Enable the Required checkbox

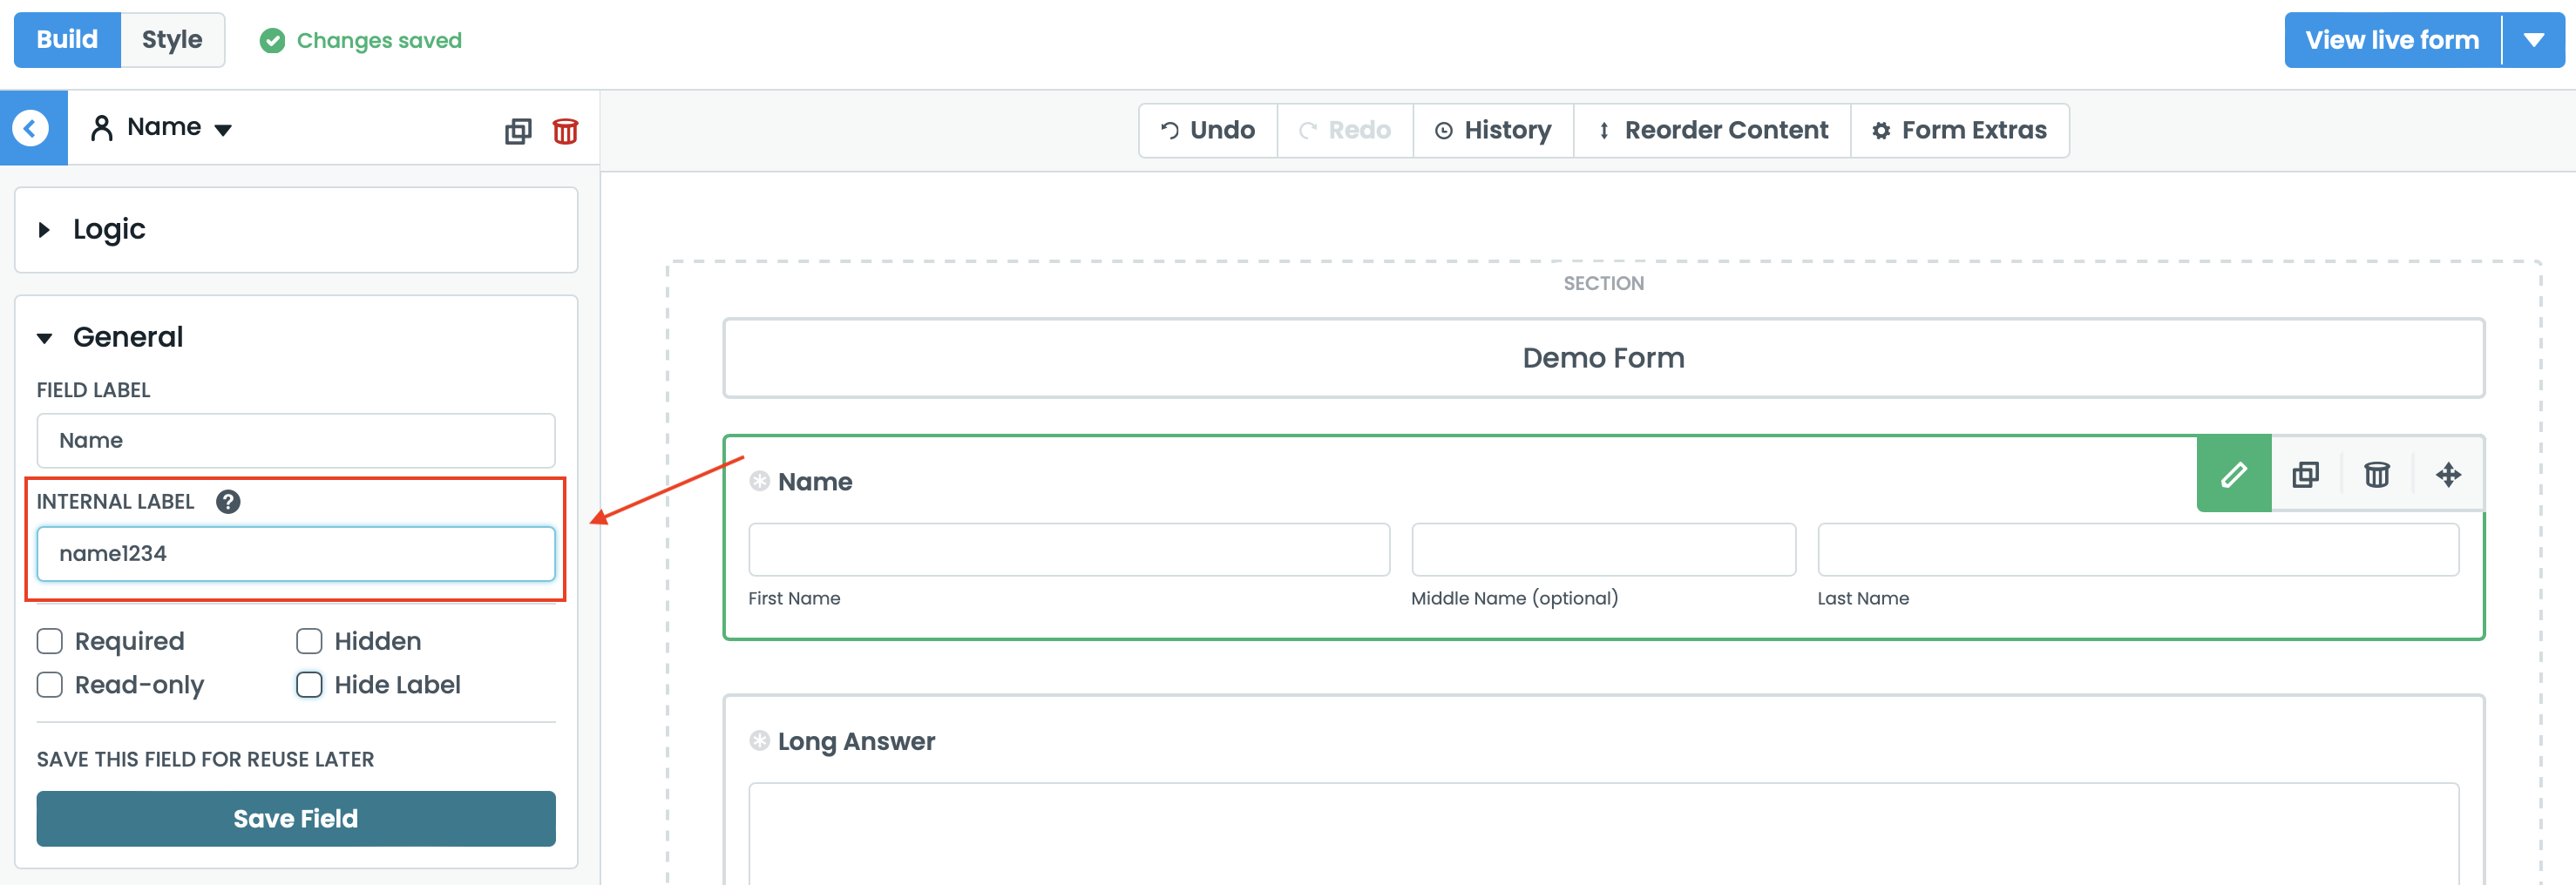coord(50,641)
